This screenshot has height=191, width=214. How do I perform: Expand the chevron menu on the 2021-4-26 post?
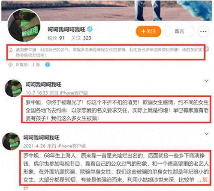pos(206,134)
